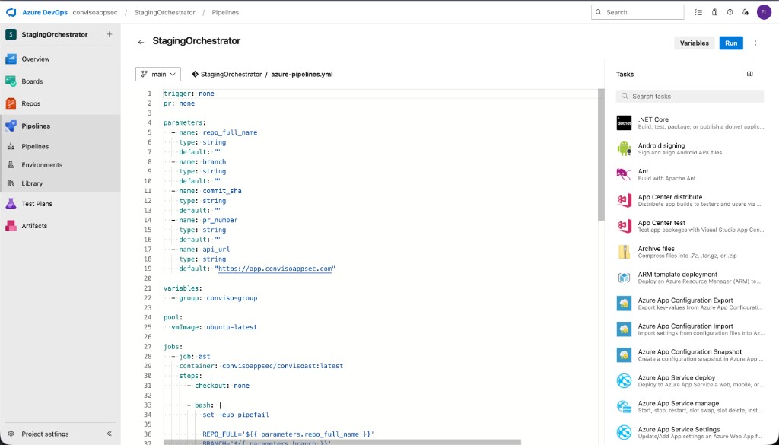
Task: Click the Run button
Action: pos(730,43)
